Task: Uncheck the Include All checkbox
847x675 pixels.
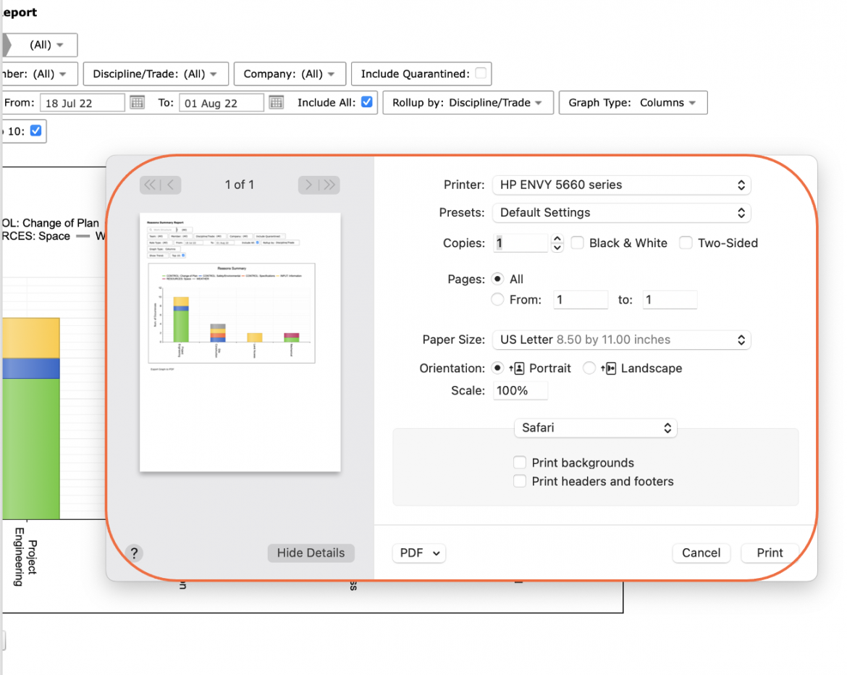Action: click(367, 101)
